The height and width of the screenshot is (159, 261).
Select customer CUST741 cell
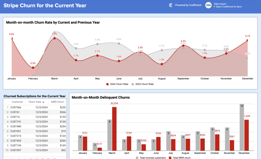16,122
